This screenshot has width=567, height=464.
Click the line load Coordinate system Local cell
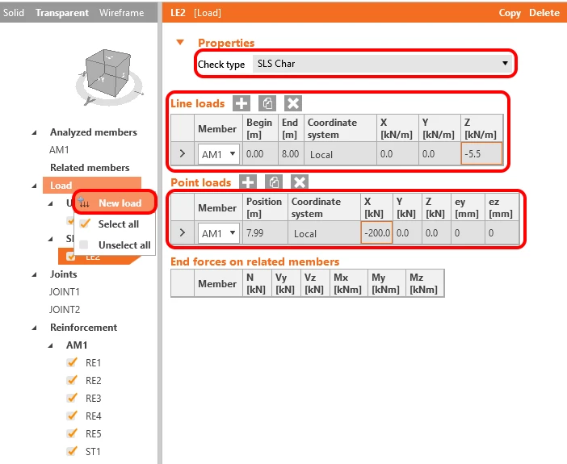point(340,154)
